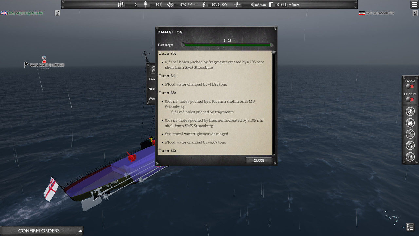Screen dimensions: 419x236
Task: Click the crew group icon in top bar
Action: pos(121,5)
